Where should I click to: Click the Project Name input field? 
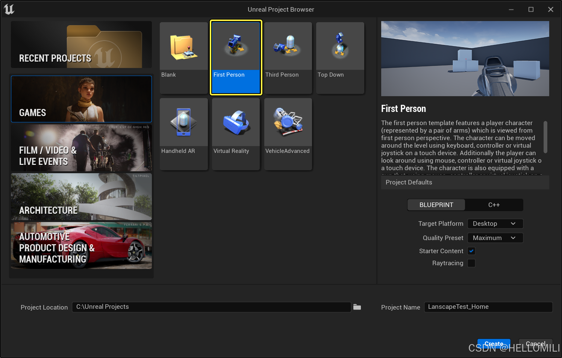click(488, 307)
